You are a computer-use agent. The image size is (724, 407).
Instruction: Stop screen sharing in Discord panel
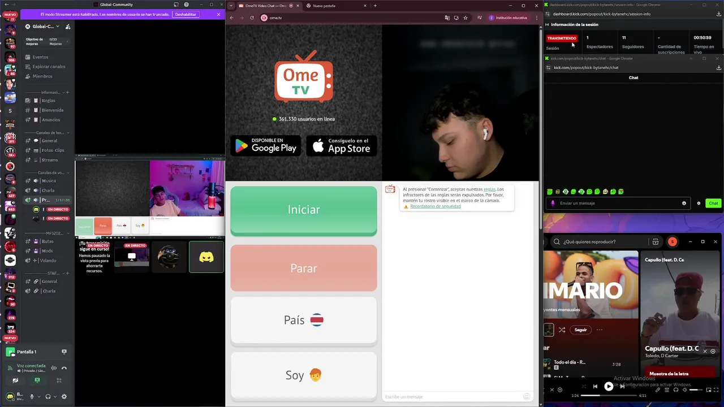coord(64,352)
